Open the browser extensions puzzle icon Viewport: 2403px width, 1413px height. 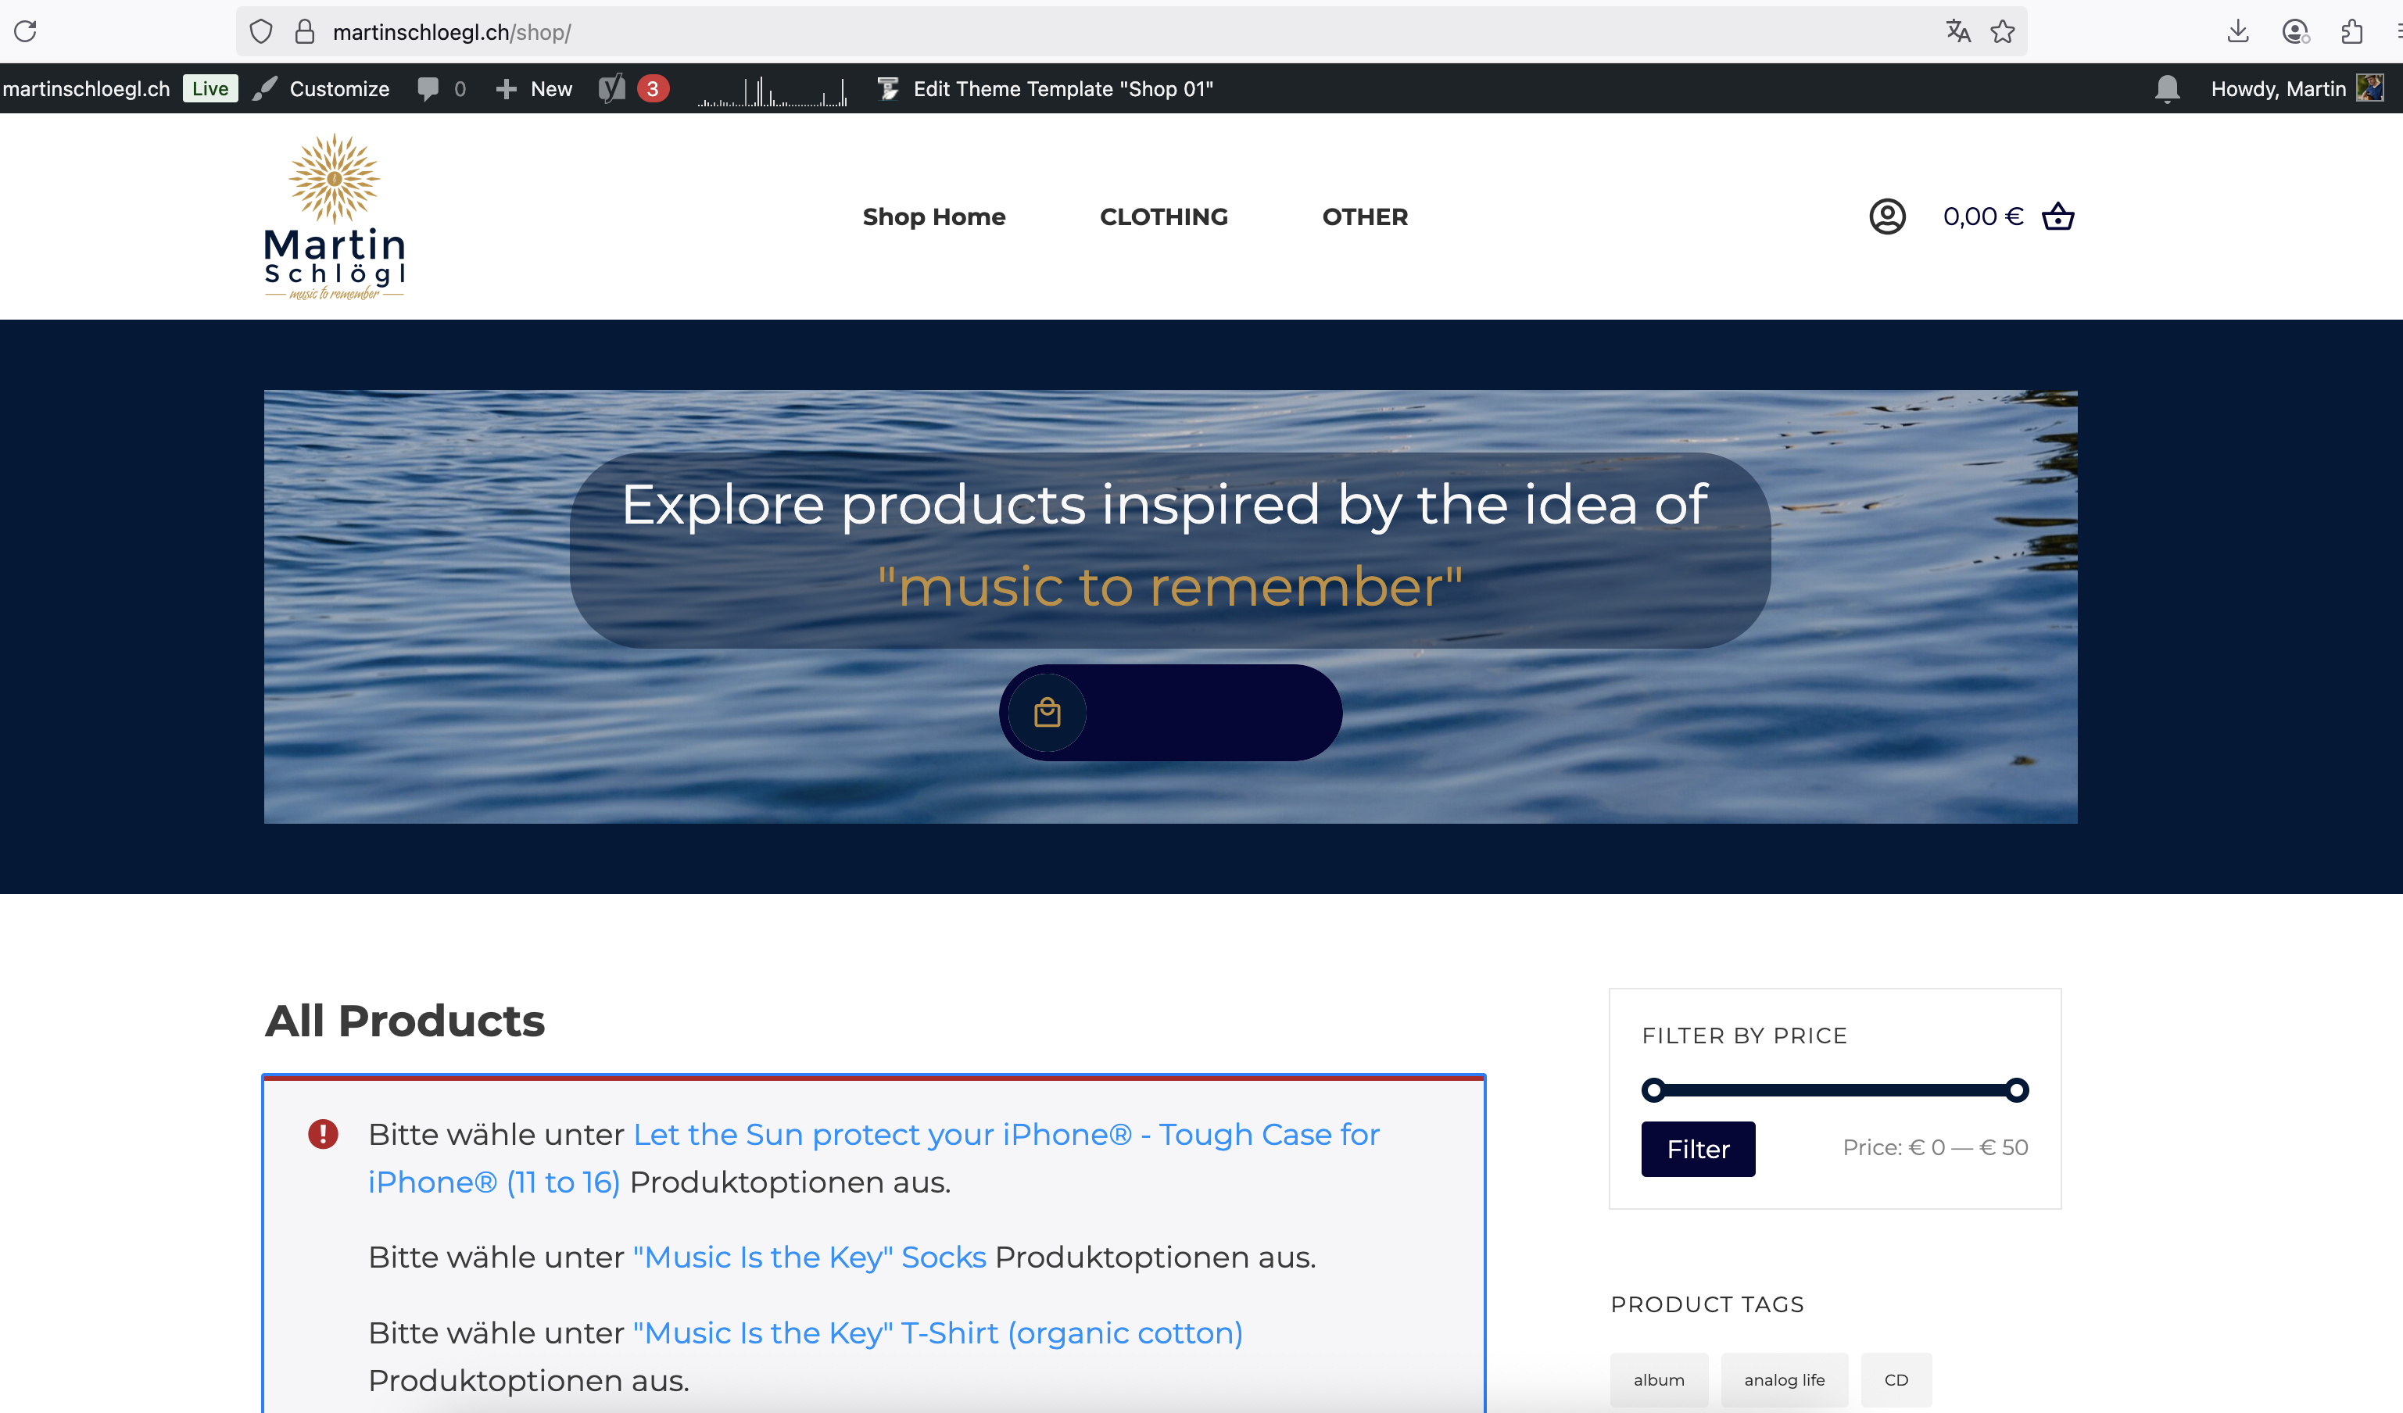(2351, 31)
